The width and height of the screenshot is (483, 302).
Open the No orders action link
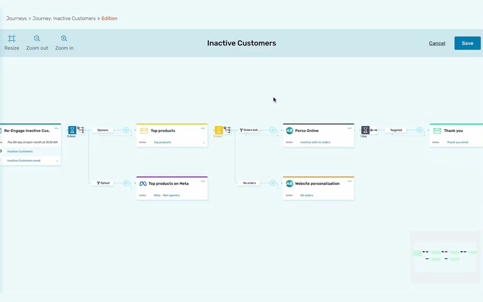[307, 195]
